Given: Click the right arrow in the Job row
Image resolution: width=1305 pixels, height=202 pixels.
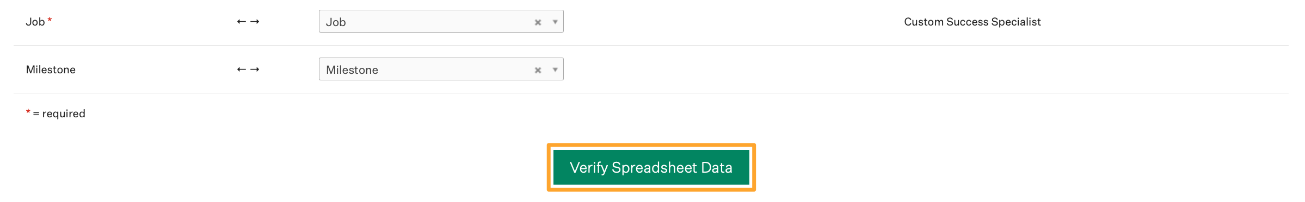Looking at the screenshot, I should pos(255,22).
